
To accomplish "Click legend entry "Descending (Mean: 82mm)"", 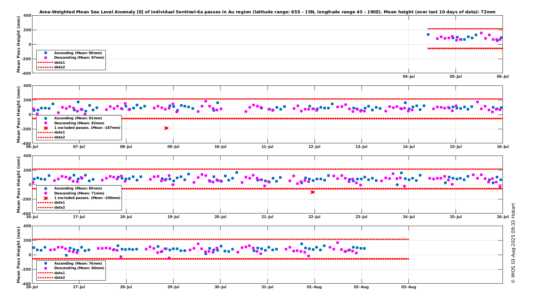I will point(71,123).
